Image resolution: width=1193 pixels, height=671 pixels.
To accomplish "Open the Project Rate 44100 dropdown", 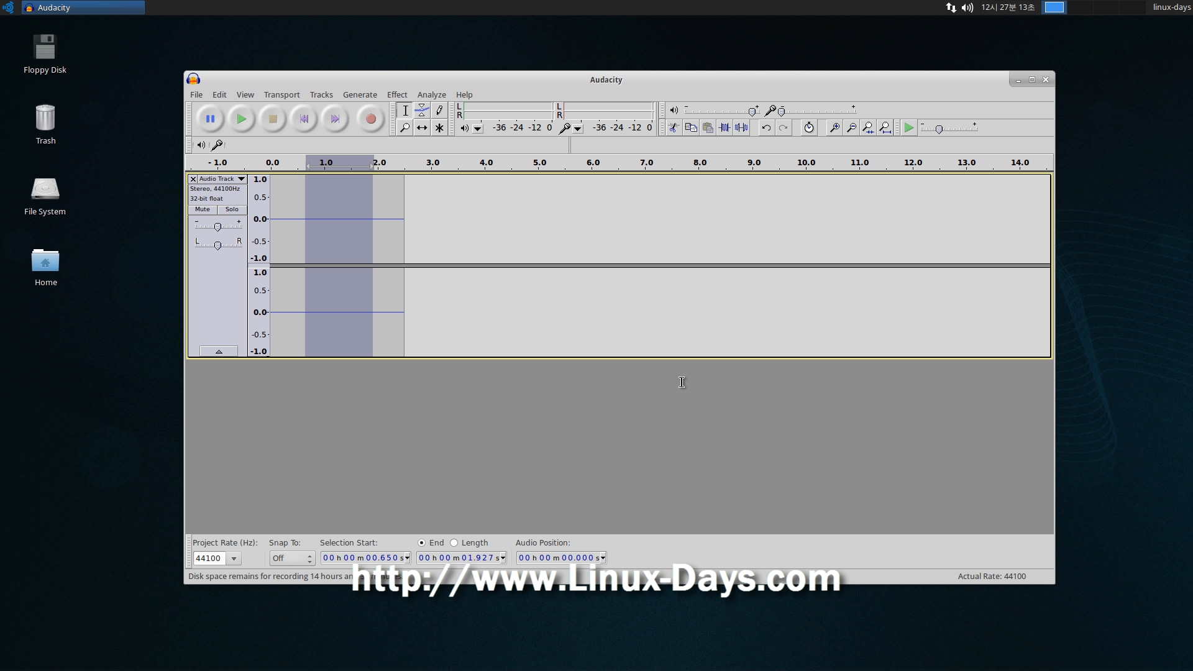I will pyautogui.click(x=234, y=559).
